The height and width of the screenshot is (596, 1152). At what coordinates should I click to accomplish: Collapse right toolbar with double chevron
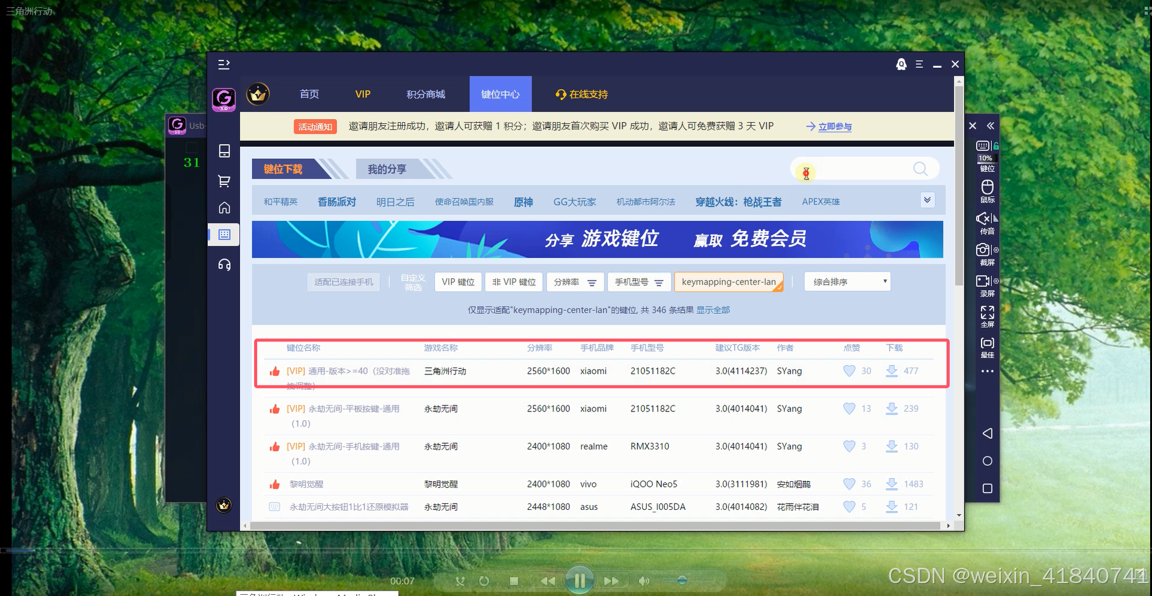(x=990, y=126)
